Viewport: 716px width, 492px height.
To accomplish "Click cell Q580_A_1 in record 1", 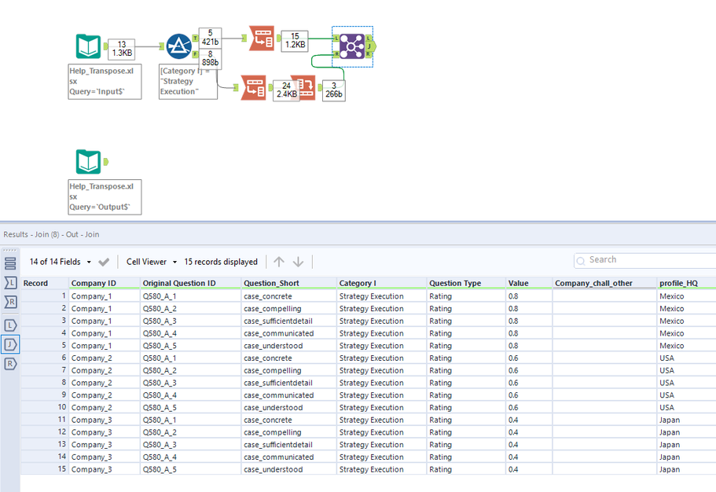I will tap(191, 296).
